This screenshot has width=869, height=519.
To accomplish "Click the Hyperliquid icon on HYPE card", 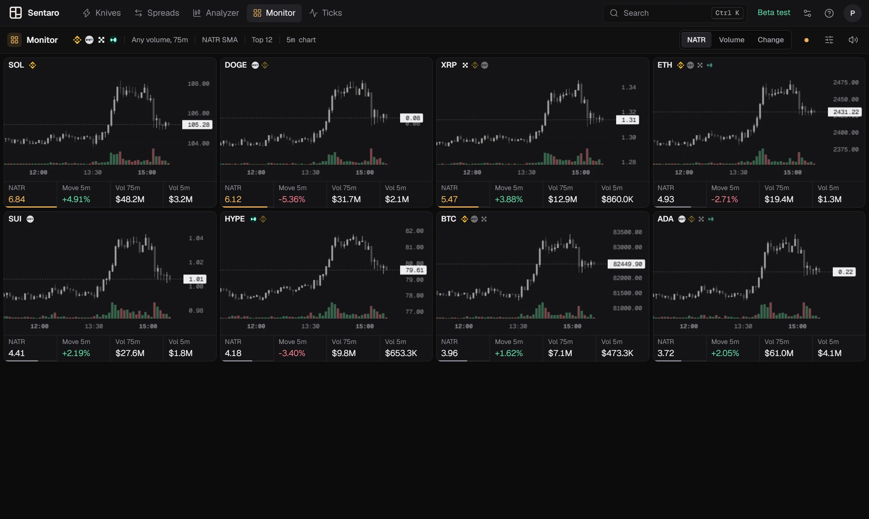I will (253, 219).
